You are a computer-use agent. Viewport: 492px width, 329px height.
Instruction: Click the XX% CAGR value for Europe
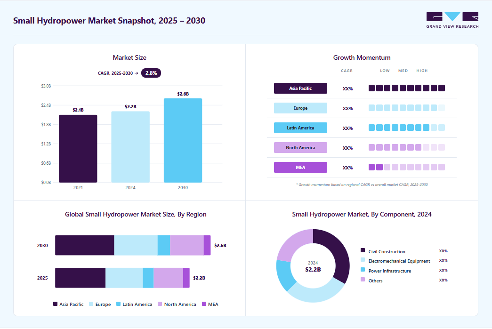pyautogui.click(x=347, y=109)
